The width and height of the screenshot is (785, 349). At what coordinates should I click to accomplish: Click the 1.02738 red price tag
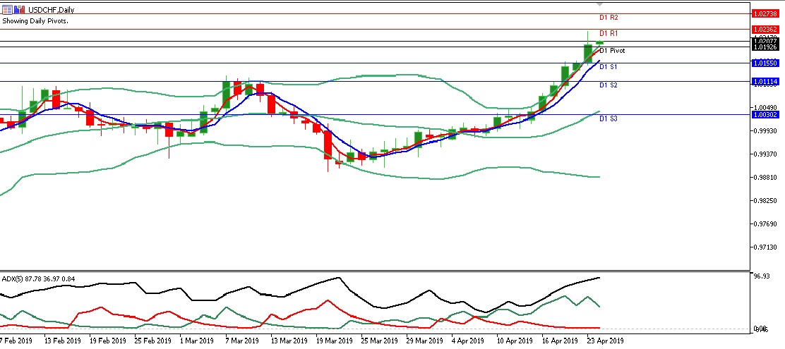coord(765,14)
